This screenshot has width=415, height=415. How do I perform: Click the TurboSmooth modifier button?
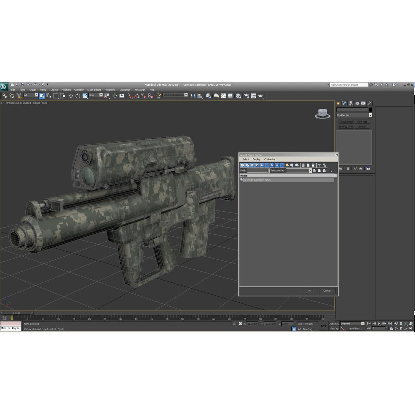point(346,122)
